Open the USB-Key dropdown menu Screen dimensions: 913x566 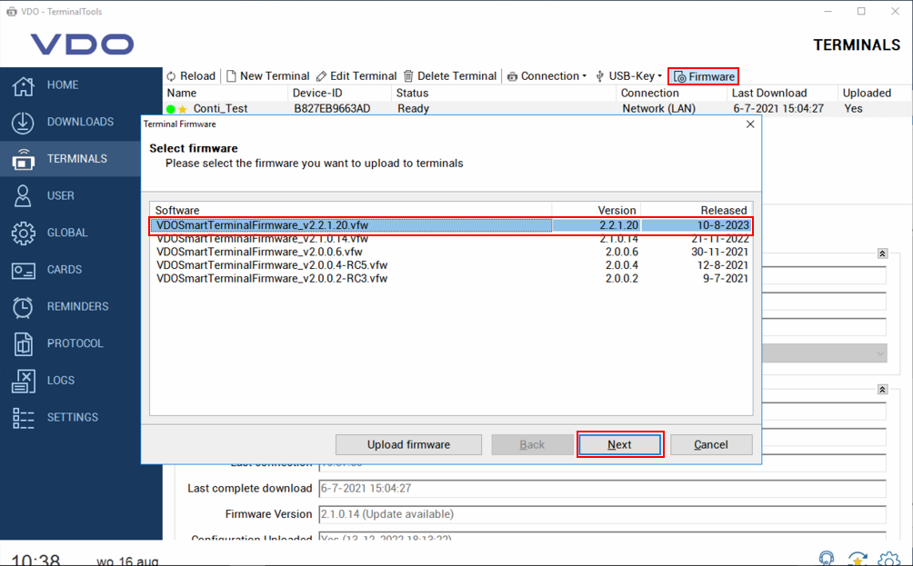point(629,76)
